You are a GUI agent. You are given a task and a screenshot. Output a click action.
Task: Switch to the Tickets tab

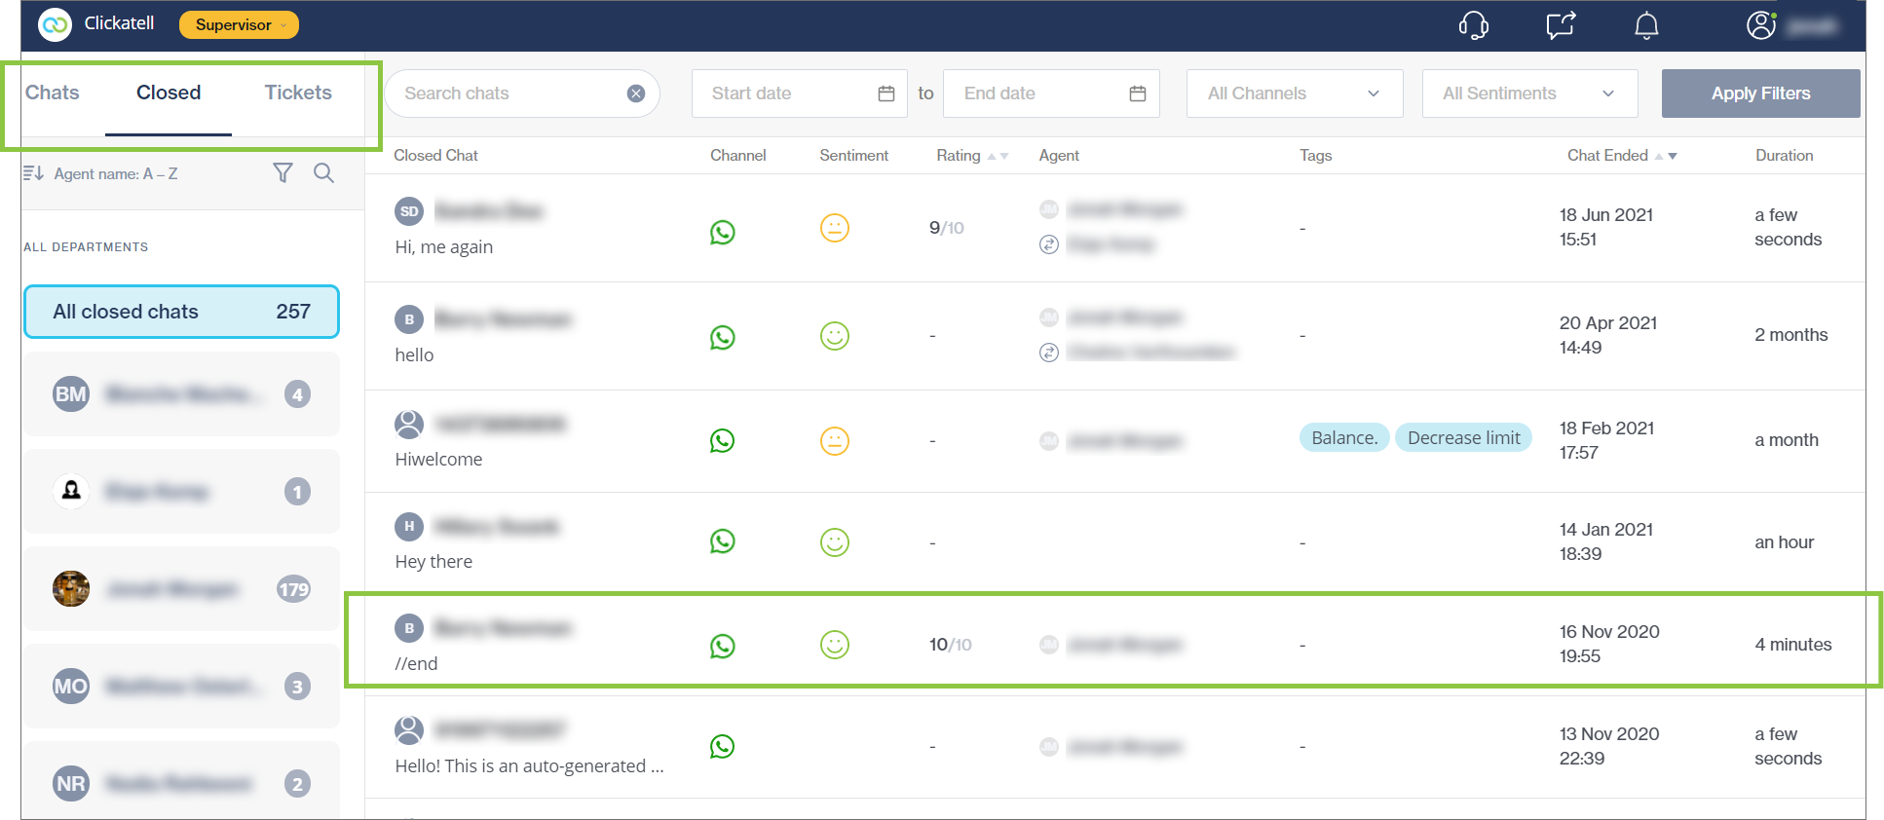(x=298, y=93)
